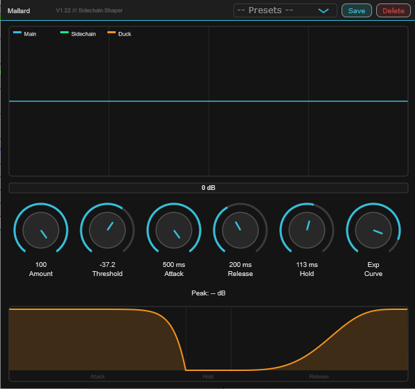This screenshot has height=389, width=415.
Task: Toggle the Duck legend entry
Action: pyautogui.click(x=119, y=34)
